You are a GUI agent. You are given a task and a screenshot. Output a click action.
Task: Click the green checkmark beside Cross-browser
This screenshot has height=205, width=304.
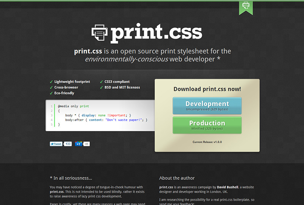(51, 88)
